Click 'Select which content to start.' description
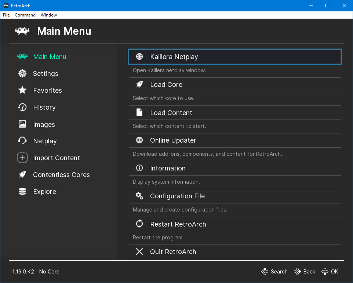The width and height of the screenshot is (353, 283). 169,126
